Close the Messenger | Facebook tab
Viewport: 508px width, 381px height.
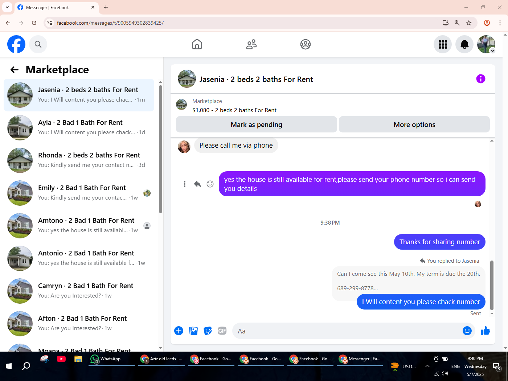pos(93,7)
